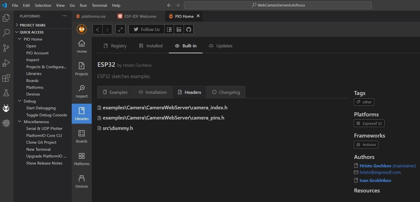Open camera_pins.h header entry
Screen dimensions: 420x202
(163, 118)
